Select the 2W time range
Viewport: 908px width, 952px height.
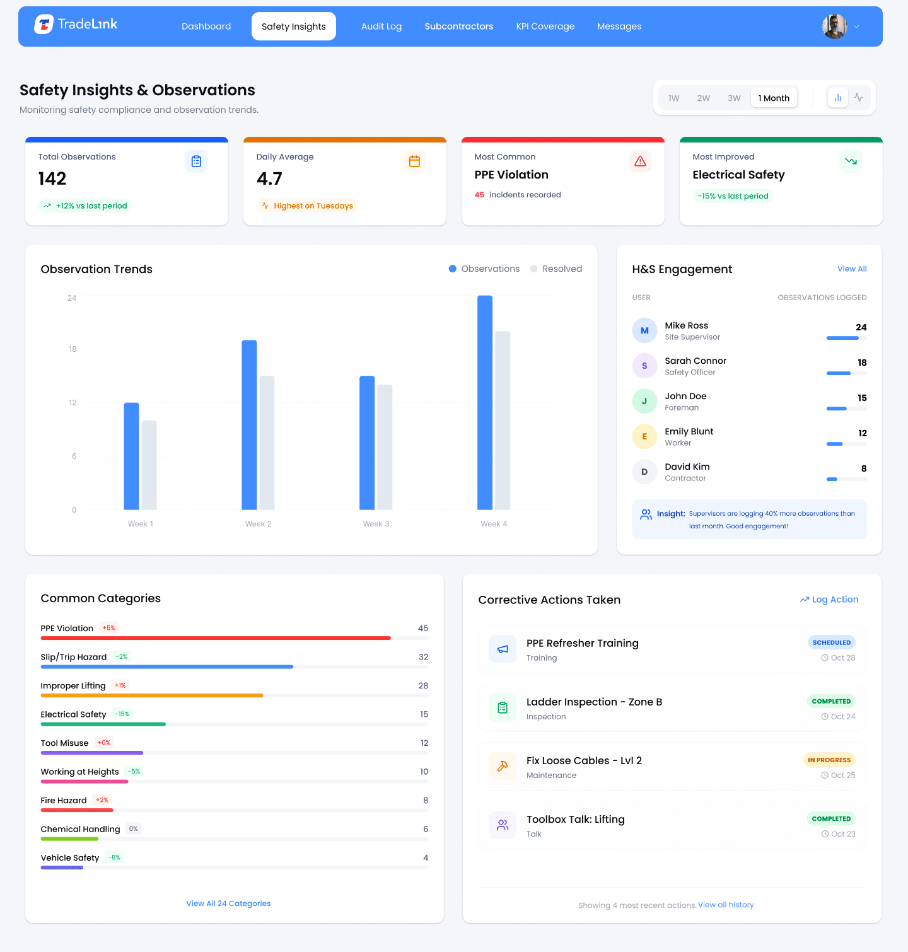click(704, 98)
